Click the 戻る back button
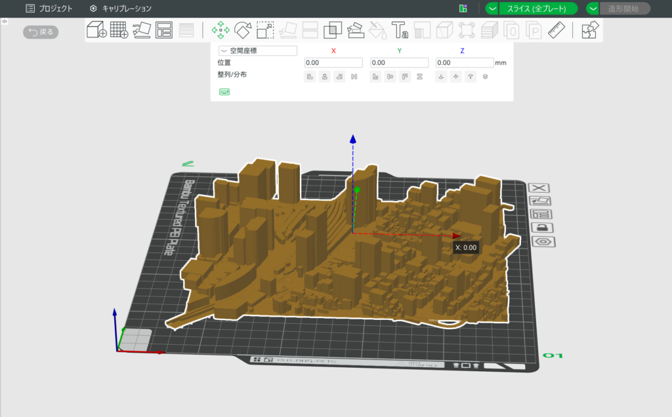This screenshot has height=417, width=672. (x=41, y=31)
